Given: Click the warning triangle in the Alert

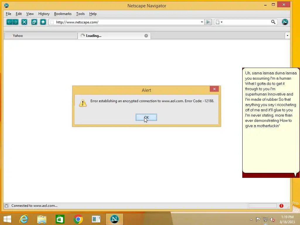Looking at the screenshot, I should (x=83, y=103).
